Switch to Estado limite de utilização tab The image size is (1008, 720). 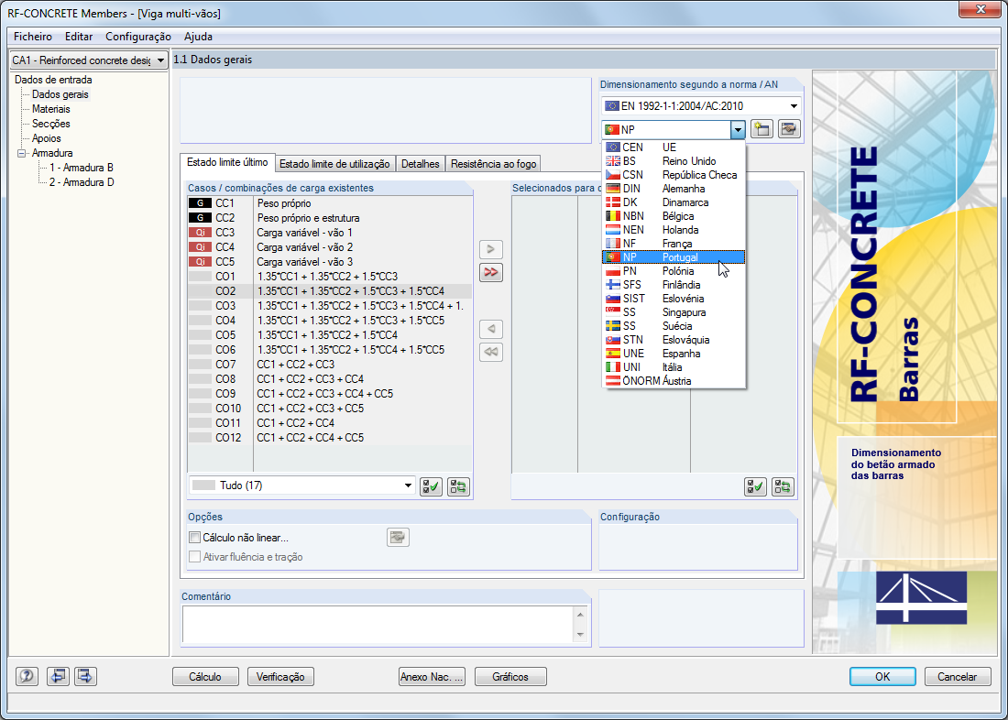tap(334, 164)
